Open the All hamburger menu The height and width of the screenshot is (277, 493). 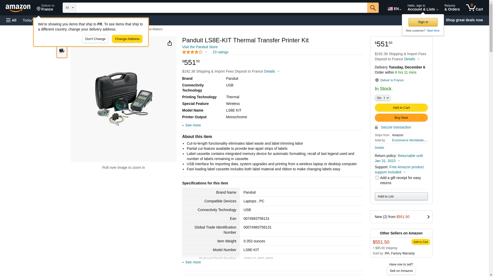11,20
